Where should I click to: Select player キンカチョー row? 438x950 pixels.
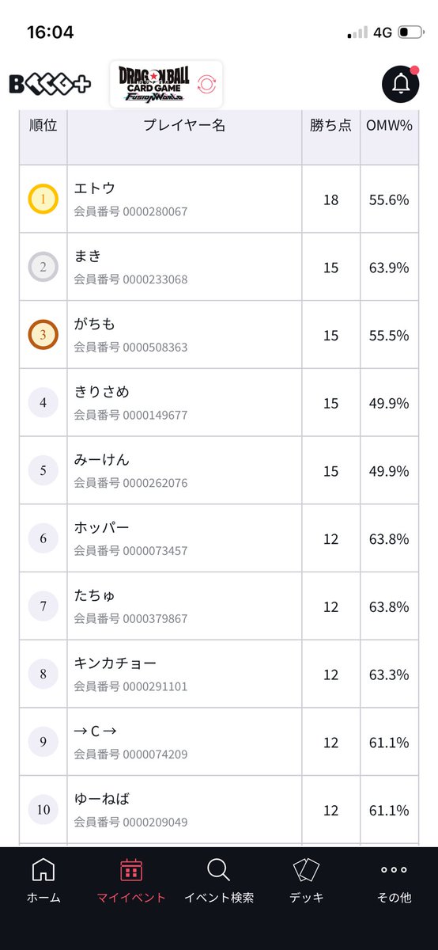coord(219,674)
